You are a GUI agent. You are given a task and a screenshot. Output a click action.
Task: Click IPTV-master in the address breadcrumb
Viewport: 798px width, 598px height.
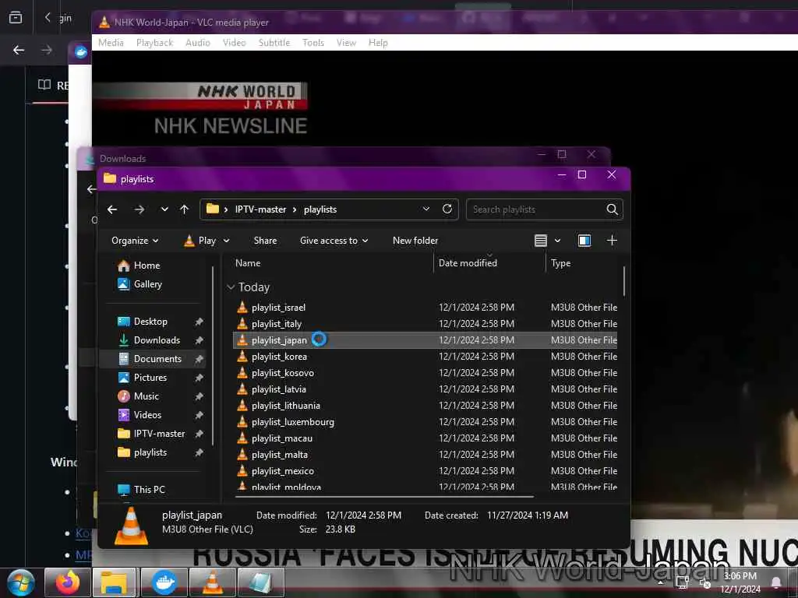pos(260,209)
